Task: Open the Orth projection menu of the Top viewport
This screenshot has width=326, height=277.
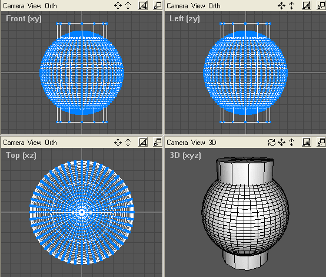Action: pyautogui.click(x=51, y=143)
